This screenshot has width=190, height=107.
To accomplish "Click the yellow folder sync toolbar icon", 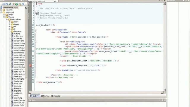I will [20, 4].
